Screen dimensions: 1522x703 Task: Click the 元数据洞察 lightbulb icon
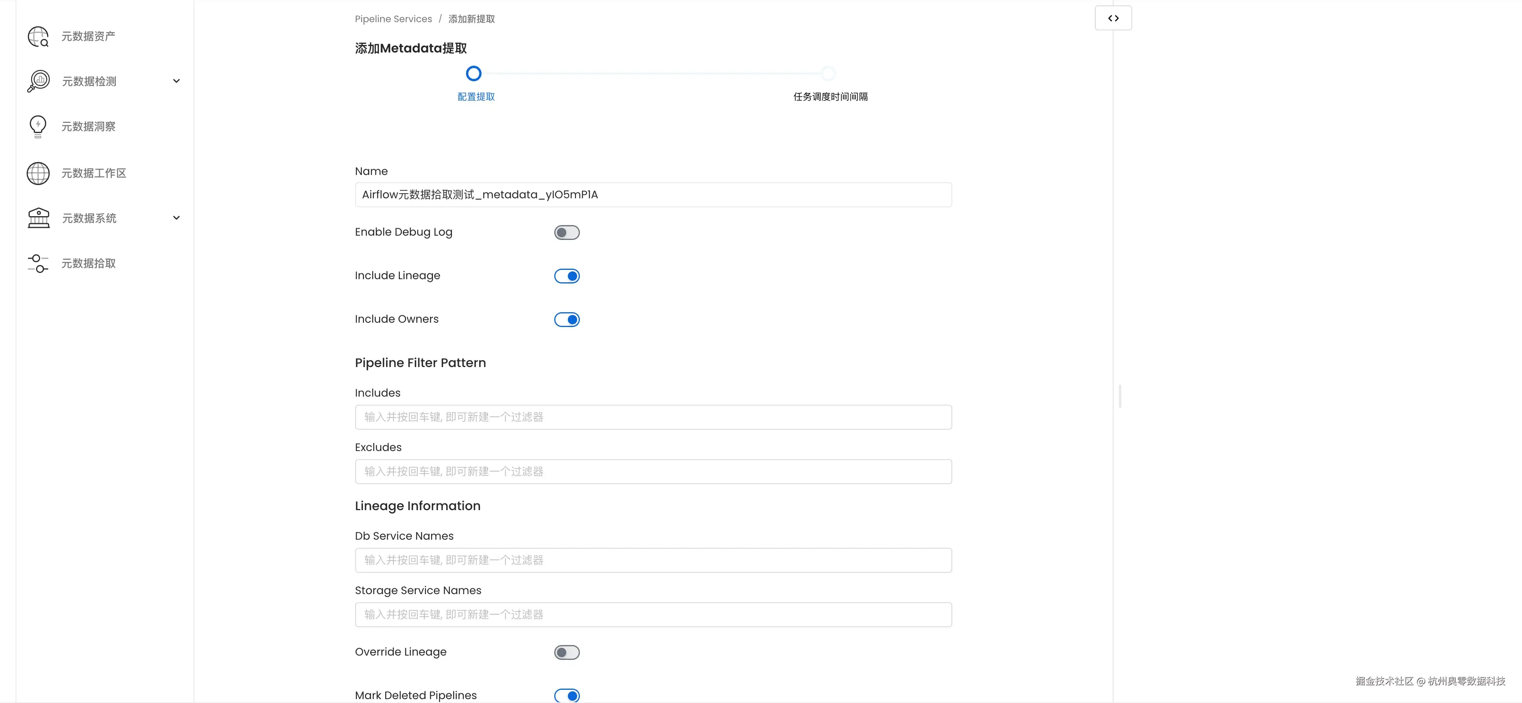click(38, 126)
